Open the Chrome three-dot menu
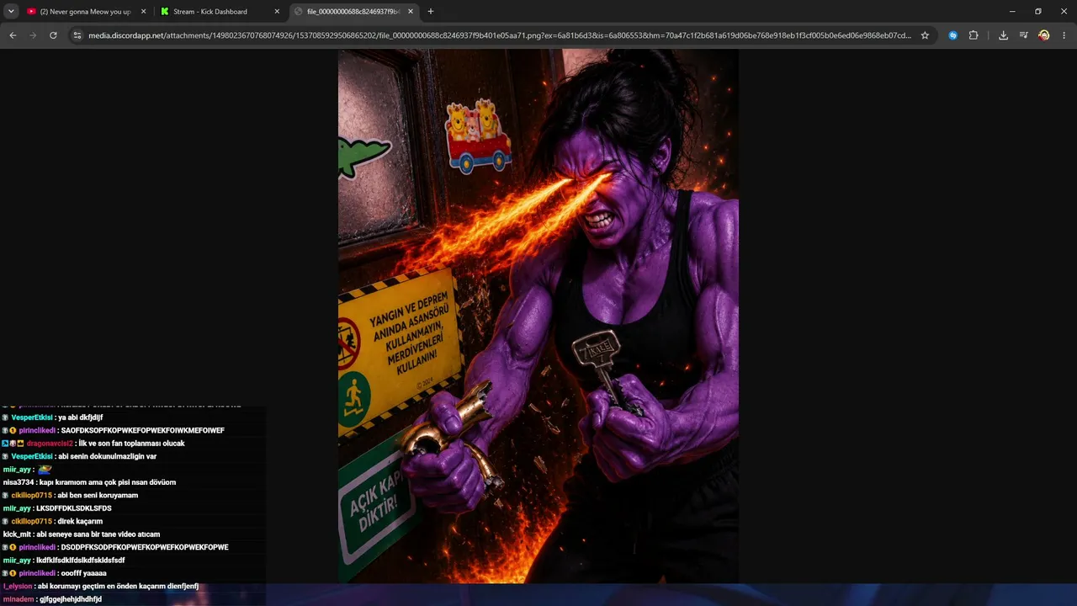Viewport: 1077px width, 606px height. (x=1064, y=35)
